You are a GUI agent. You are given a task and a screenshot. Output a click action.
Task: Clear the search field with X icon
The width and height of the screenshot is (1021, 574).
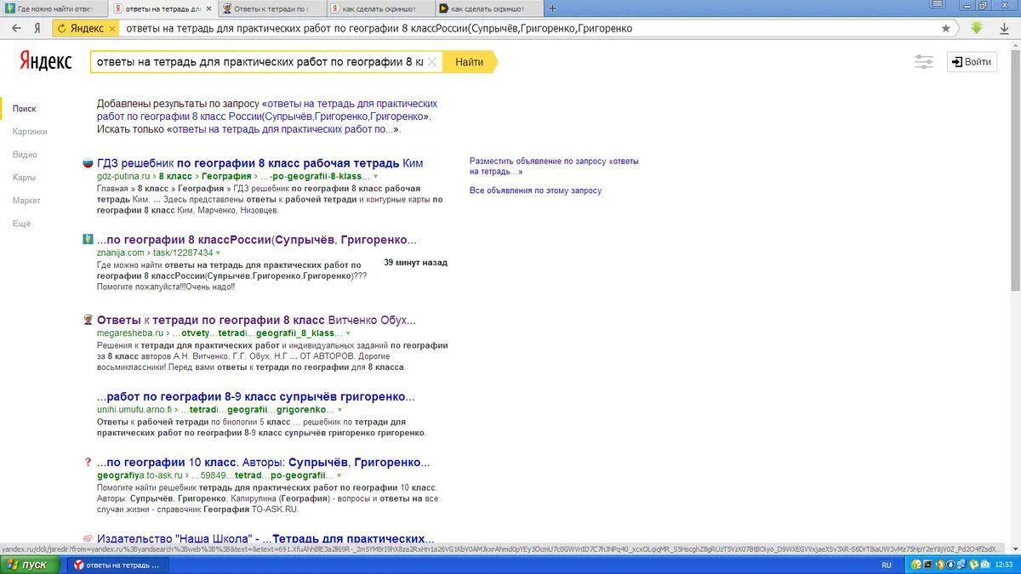pyautogui.click(x=432, y=62)
